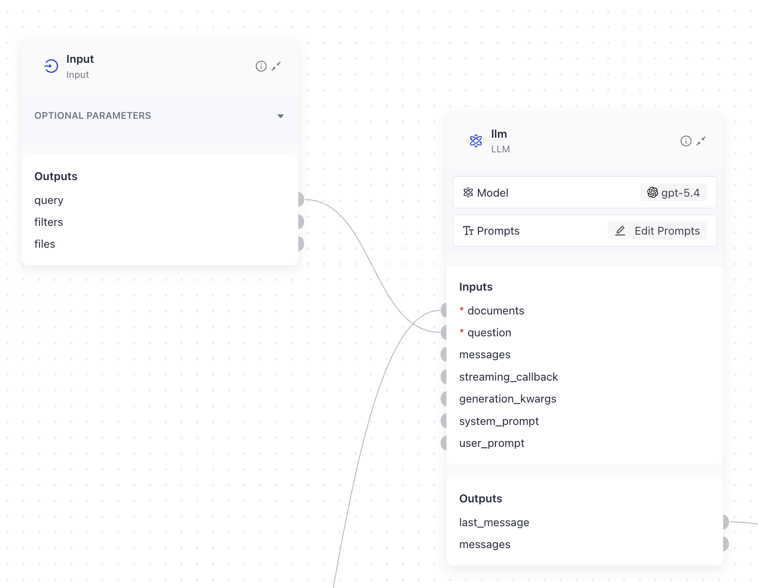Click the query output port

(x=301, y=200)
